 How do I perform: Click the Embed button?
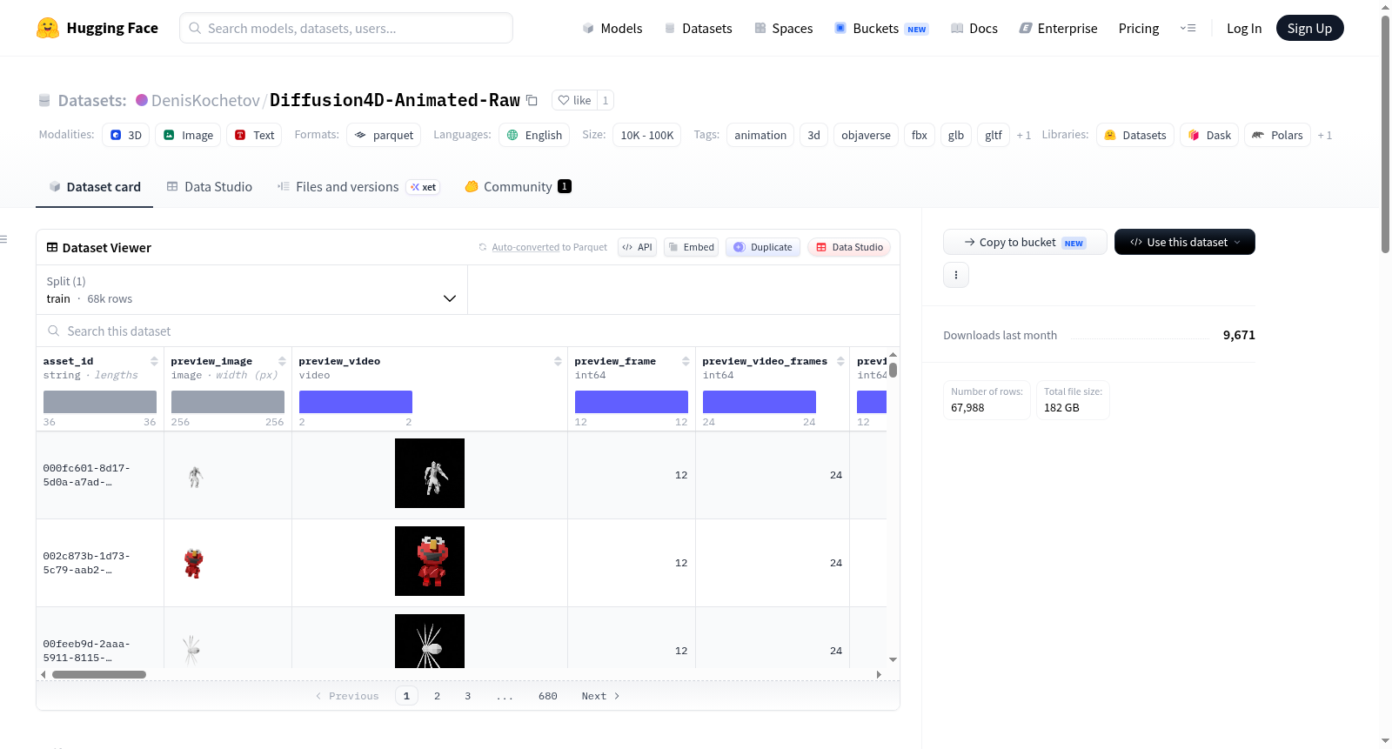691,247
